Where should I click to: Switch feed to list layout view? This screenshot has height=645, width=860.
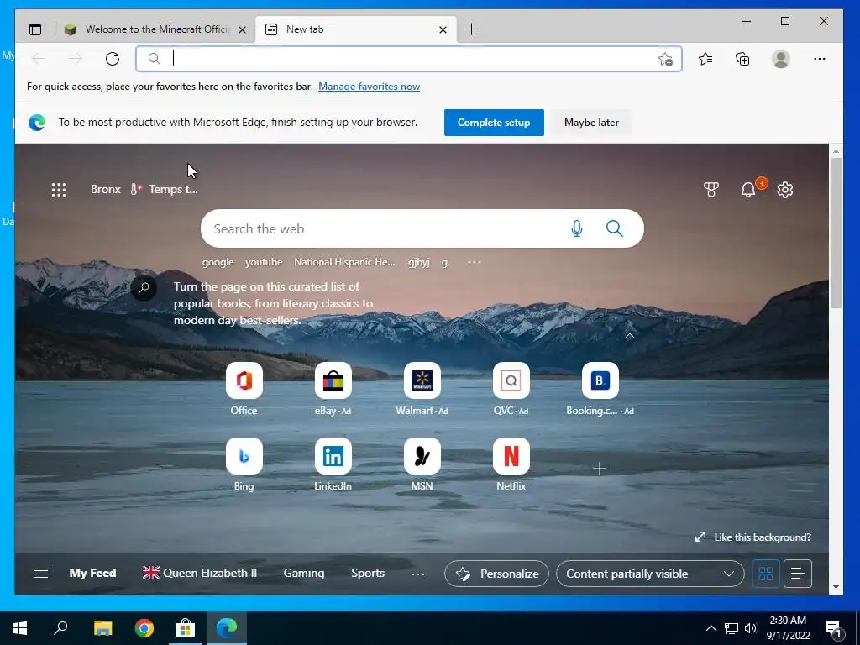click(798, 574)
